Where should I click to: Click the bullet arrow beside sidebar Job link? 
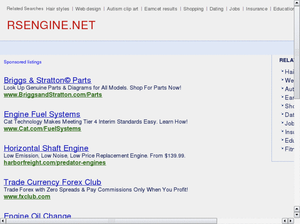(x=282, y=122)
